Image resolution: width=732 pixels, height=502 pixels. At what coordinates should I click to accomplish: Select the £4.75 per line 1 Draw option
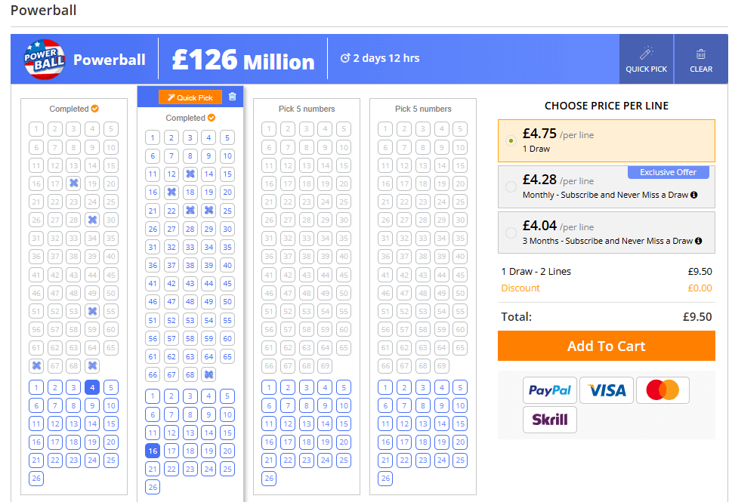pyautogui.click(x=607, y=141)
